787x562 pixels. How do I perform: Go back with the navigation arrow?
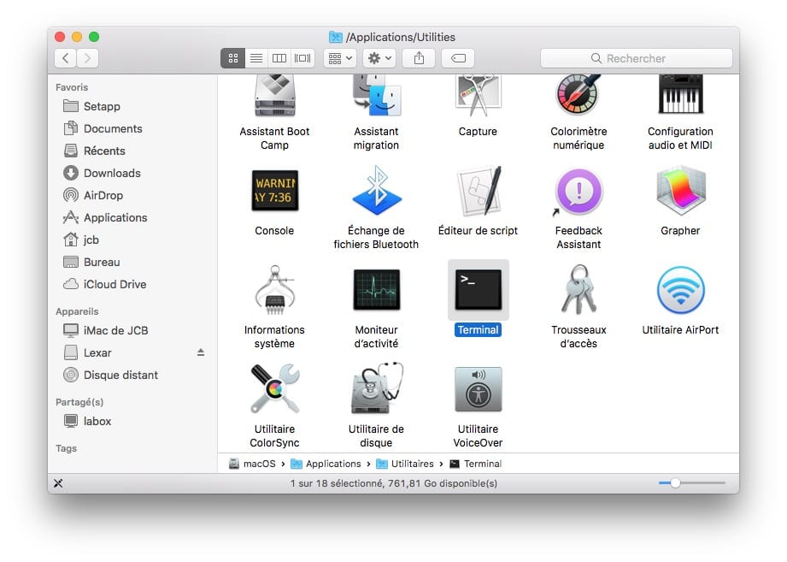(x=65, y=58)
